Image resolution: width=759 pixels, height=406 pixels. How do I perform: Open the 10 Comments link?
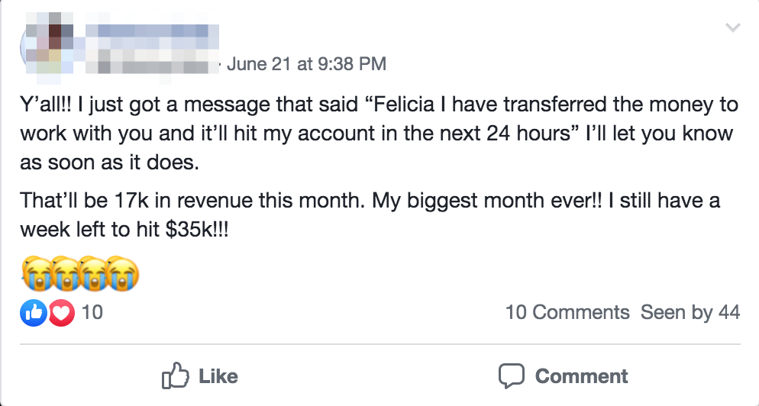[567, 312]
